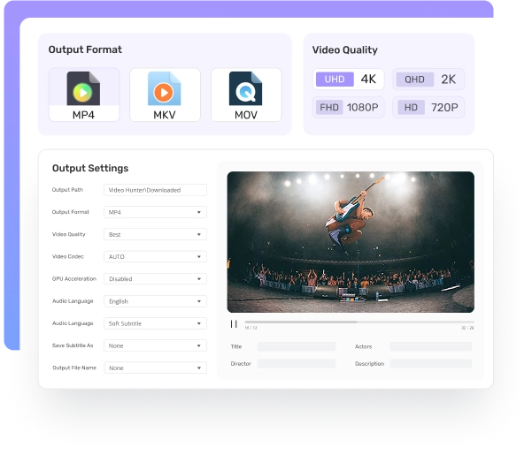Expand the Video Quality Best dropdown
Image resolution: width=532 pixels, height=455 pixels.
click(155, 234)
